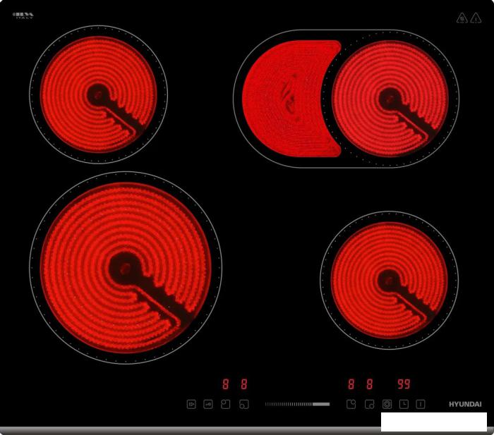Select the top-left burner zone button
This screenshot has height=435, width=494.
[226, 404]
